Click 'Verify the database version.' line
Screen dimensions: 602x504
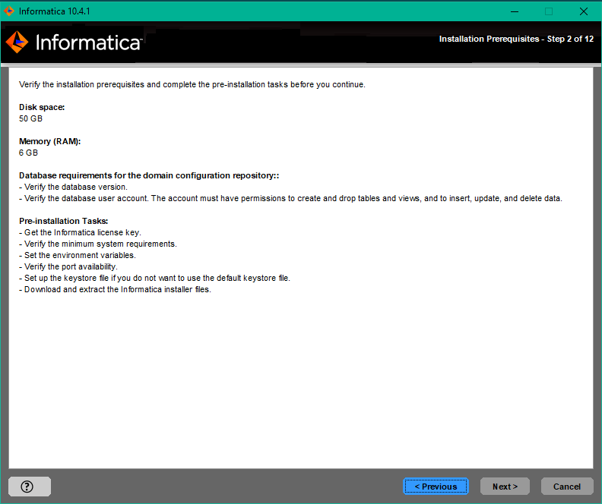pyautogui.click(x=73, y=187)
